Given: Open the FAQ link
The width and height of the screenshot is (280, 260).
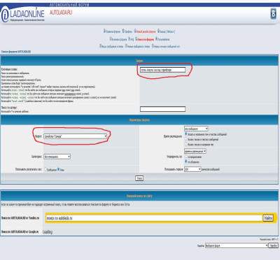Looking at the screenshot, I should click(x=132, y=39).
